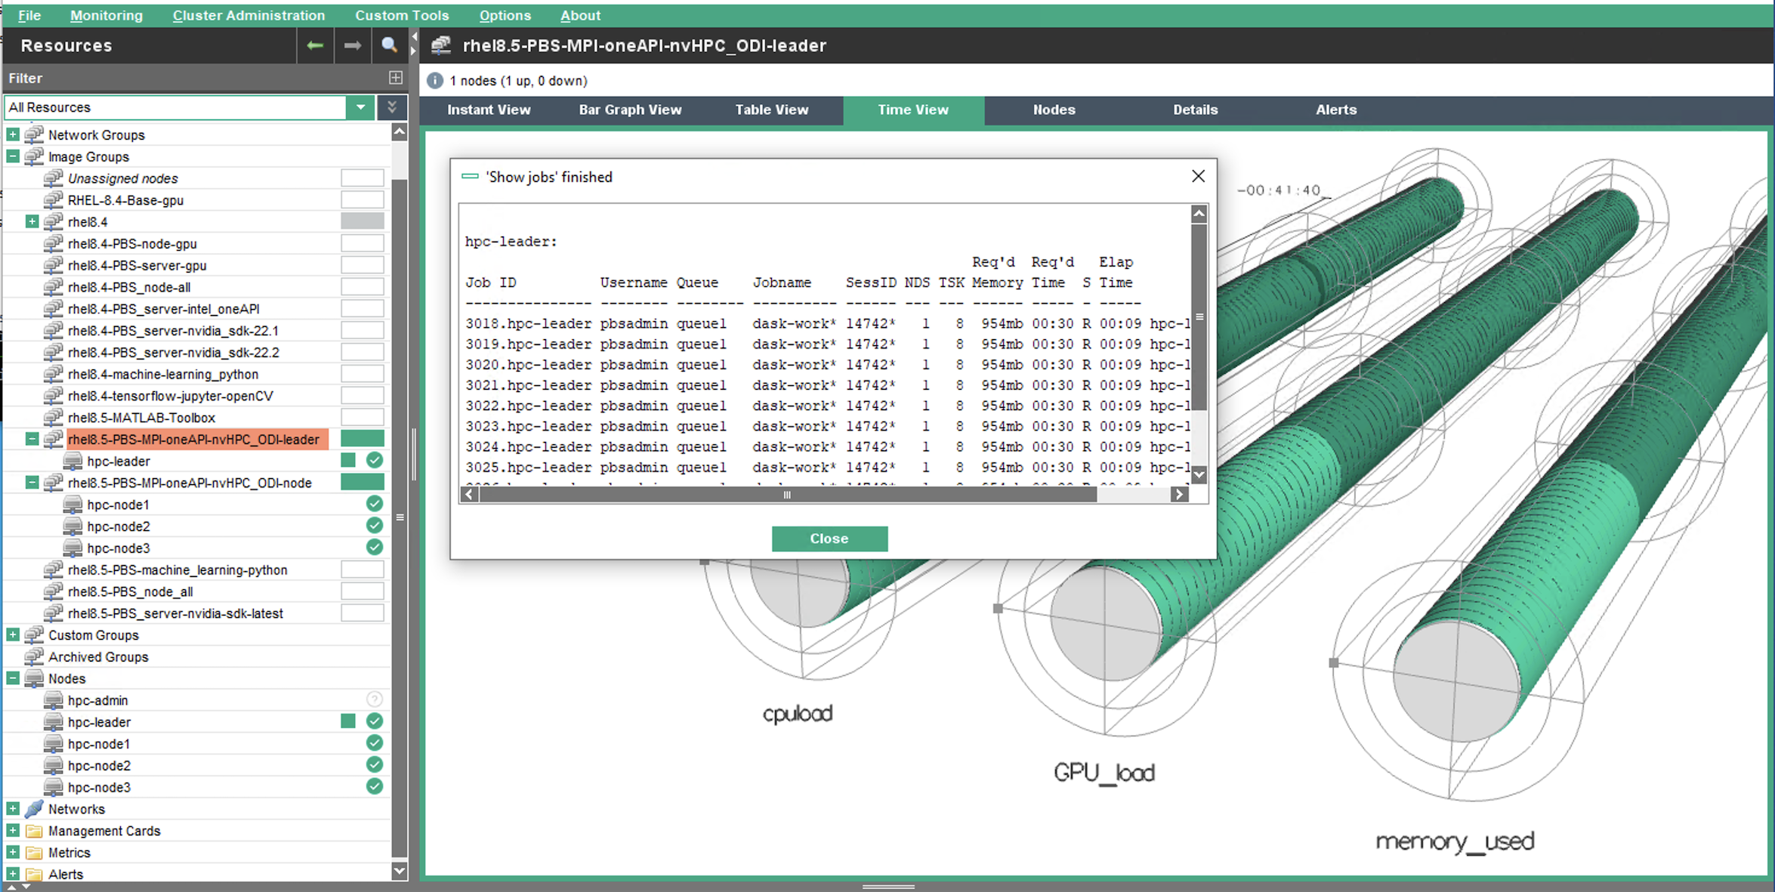Click the green status square beside hpc-leader under Nodes

pos(348,721)
